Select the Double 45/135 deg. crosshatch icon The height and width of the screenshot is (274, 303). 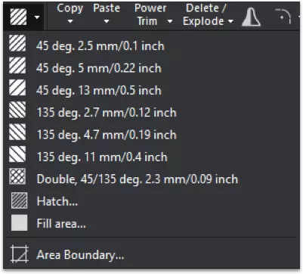(17, 176)
